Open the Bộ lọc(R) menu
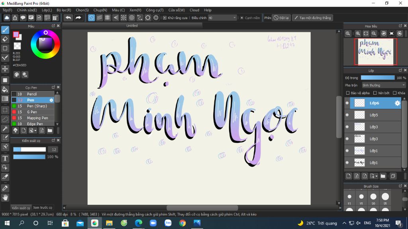The height and width of the screenshot is (229, 408). 64,10
